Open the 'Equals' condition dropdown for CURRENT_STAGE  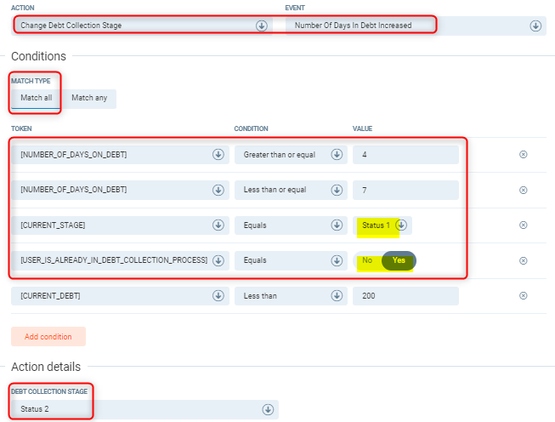pyautogui.click(x=337, y=225)
